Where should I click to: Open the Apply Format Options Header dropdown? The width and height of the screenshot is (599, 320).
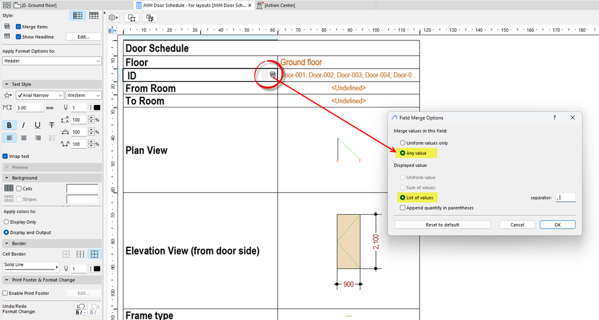pyautogui.click(x=52, y=61)
